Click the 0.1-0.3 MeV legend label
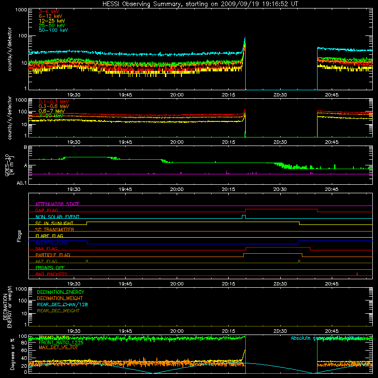This screenshot has height=378, width=378. tap(54, 102)
